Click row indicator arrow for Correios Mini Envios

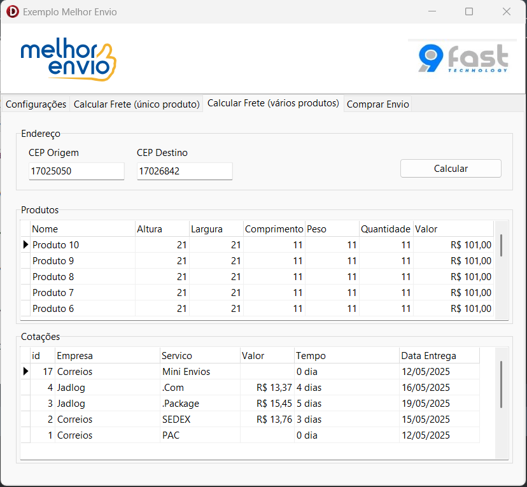click(x=25, y=371)
